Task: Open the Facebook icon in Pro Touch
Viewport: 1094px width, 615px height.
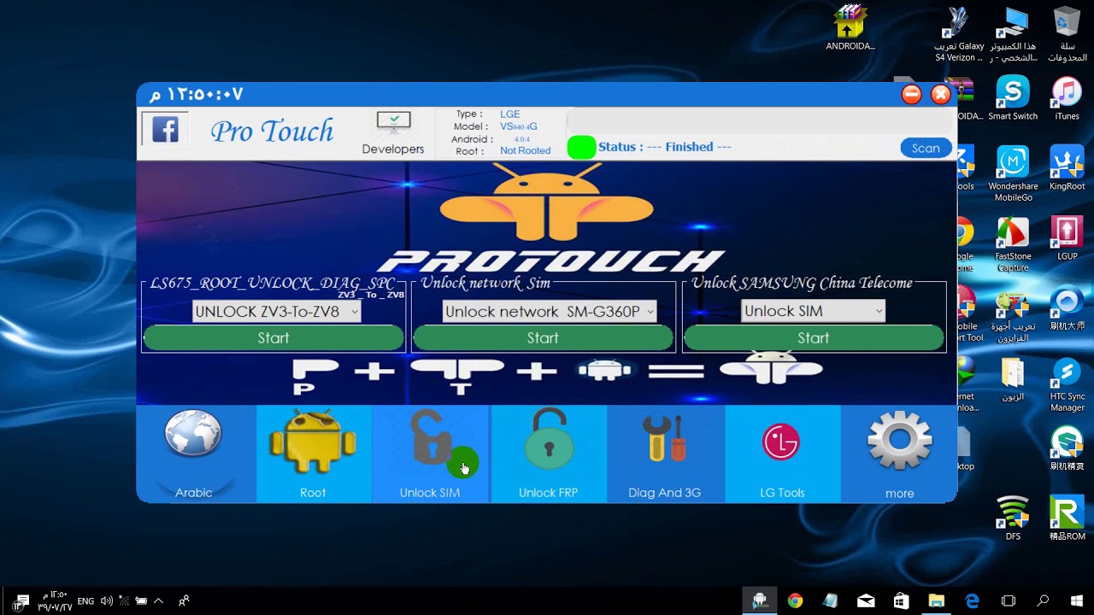Action: click(x=165, y=130)
